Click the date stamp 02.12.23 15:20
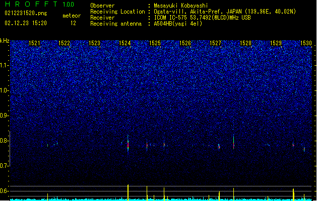This screenshot has width=317, height=201. pos(26,23)
